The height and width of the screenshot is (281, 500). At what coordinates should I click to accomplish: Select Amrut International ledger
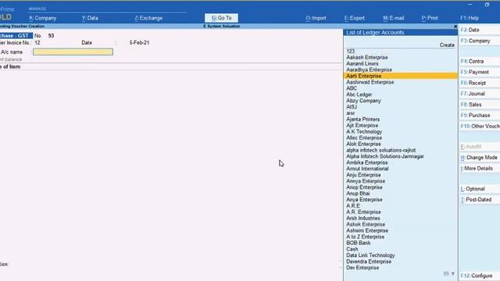point(367,169)
